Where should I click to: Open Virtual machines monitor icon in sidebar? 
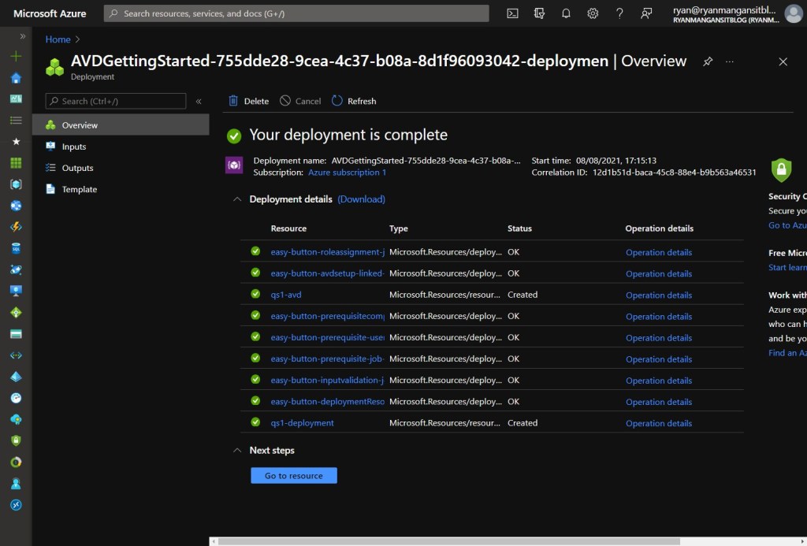pos(16,292)
